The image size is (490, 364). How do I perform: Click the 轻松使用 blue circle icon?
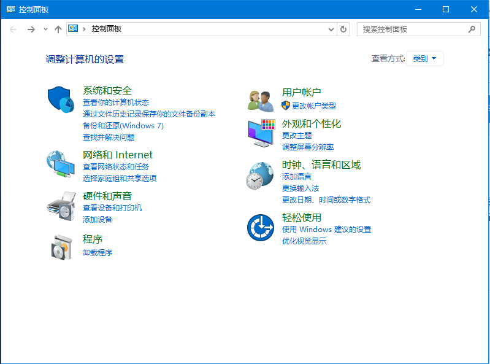pyautogui.click(x=260, y=227)
